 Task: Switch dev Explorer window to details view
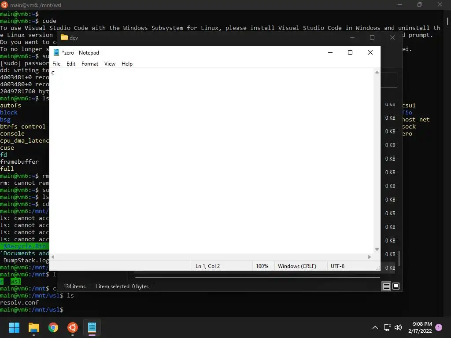click(386, 286)
